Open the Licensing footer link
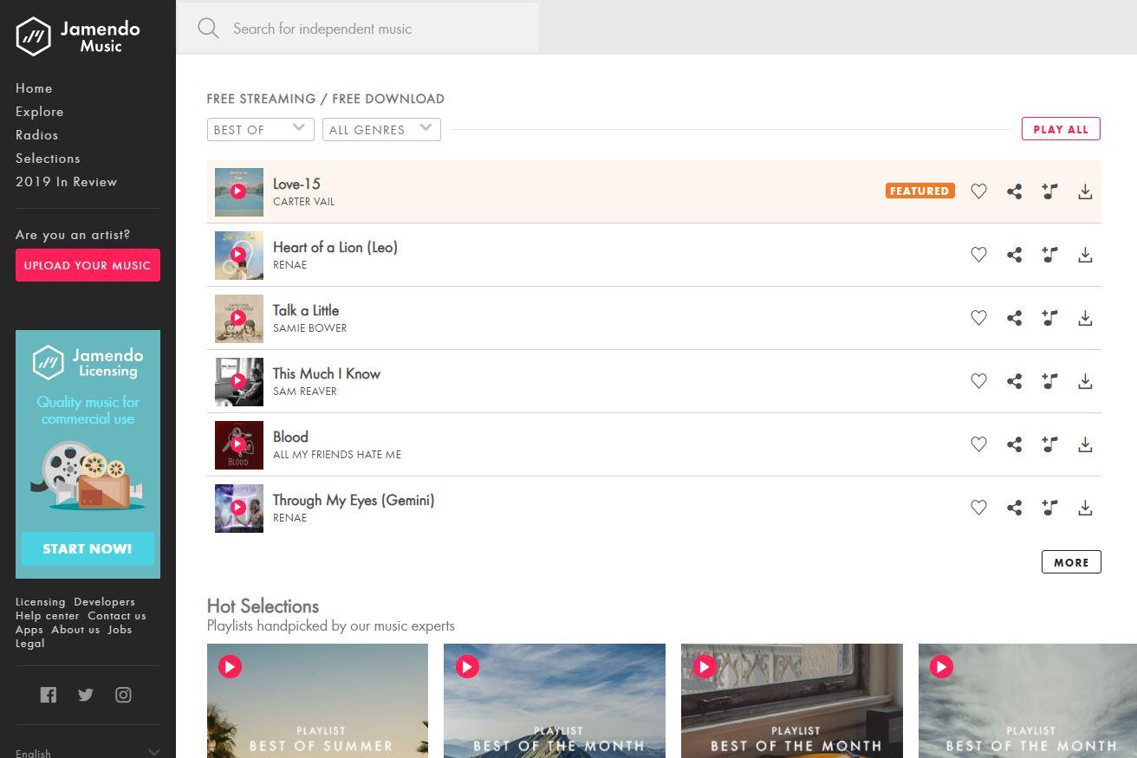Viewport: 1137px width, 758px height. click(x=41, y=602)
